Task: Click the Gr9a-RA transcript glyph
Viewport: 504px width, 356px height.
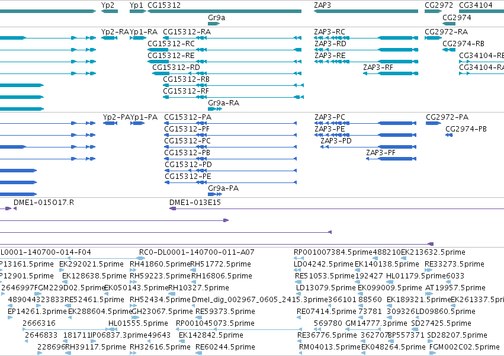Action: [x=215, y=109]
